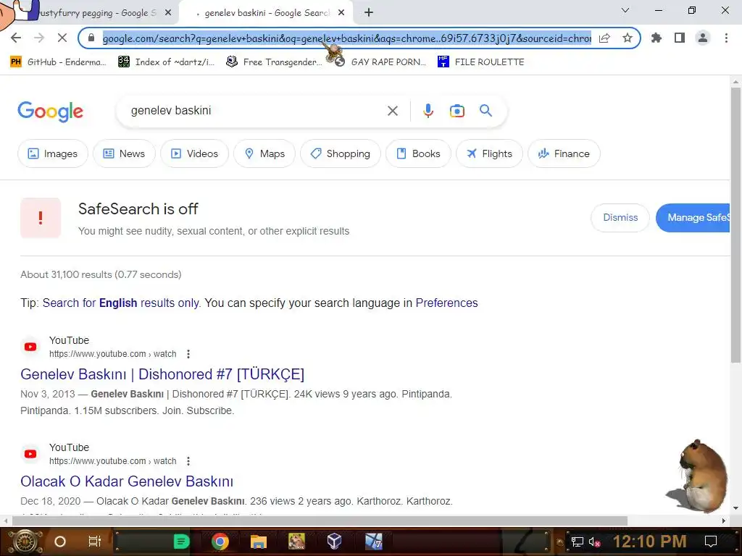Viewport: 742px width, 556px height.
Task: Filter results by Shopping
Action: coord(341,153)
